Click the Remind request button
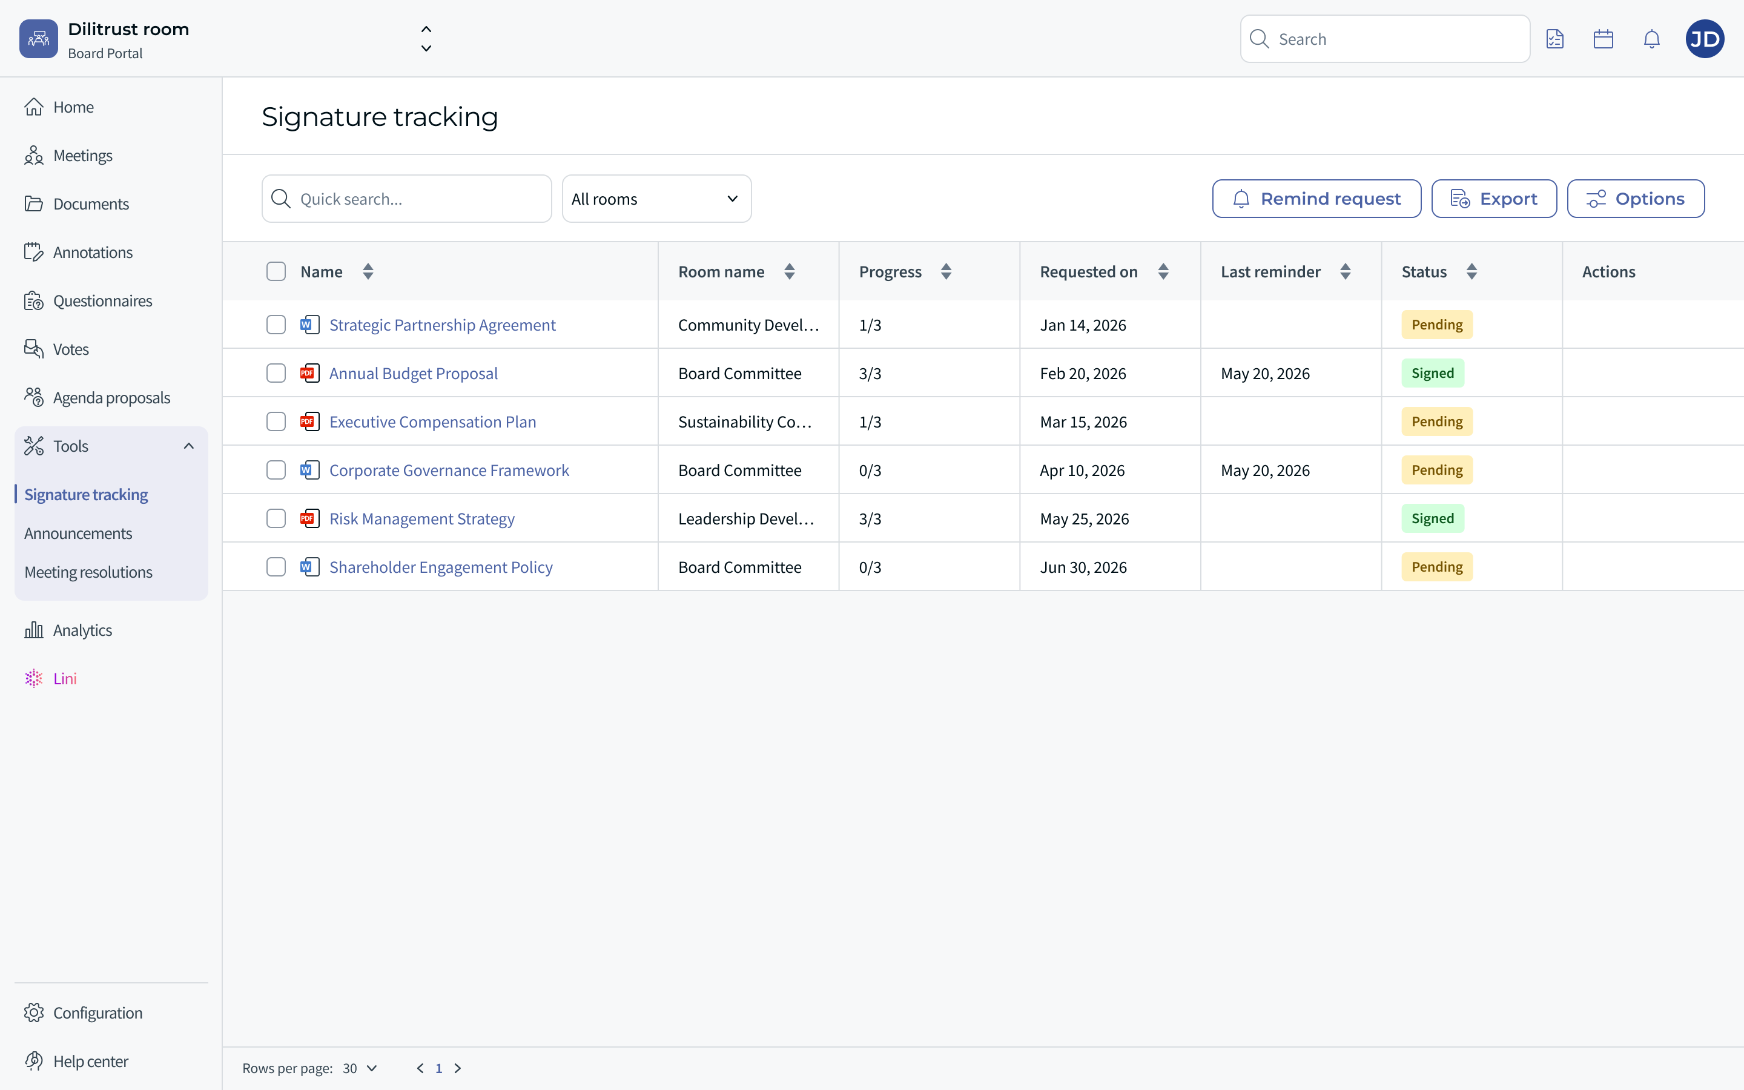Screen dimensions: 1744x1090 1316,199
